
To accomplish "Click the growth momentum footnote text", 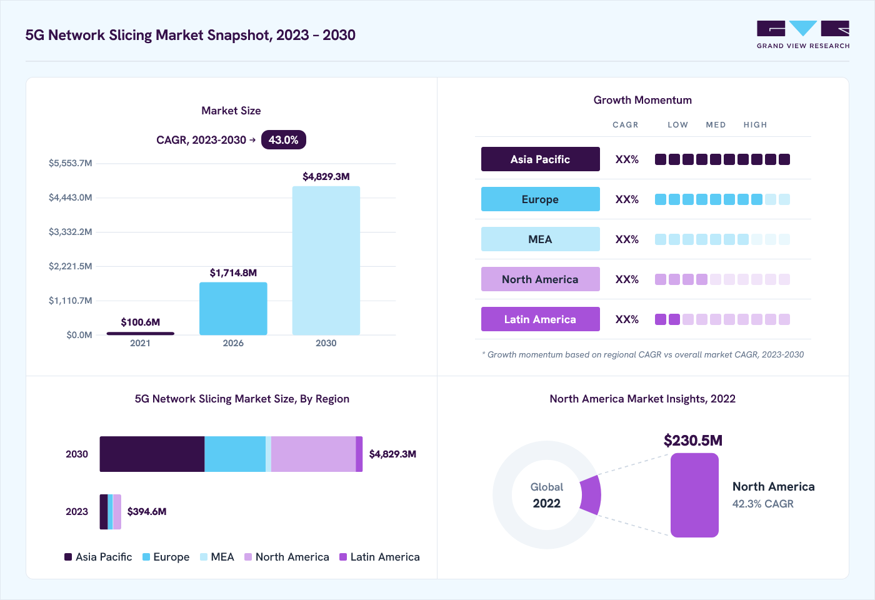I will pyautogui.click(x=643, y=354).
